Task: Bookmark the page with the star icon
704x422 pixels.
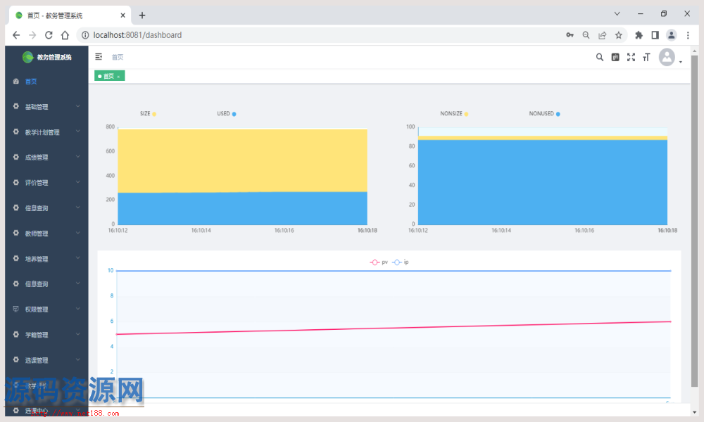Action: pos(619,35)
